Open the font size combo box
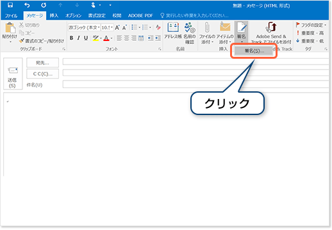This screenshot has width=332, height=230. pyautogui.click(x=107, y=27)
